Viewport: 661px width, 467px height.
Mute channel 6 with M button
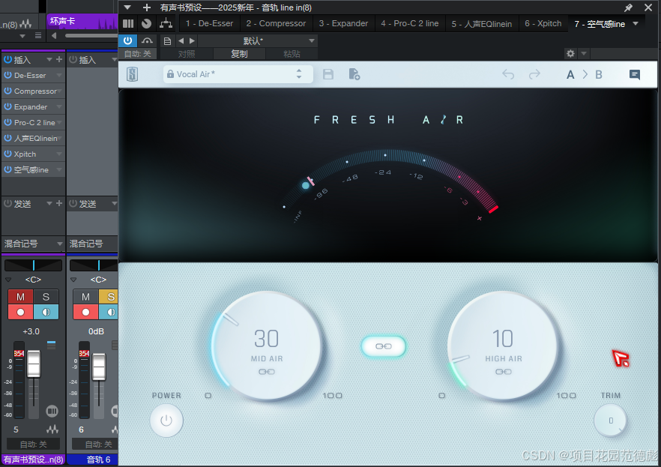click(85, 297)
